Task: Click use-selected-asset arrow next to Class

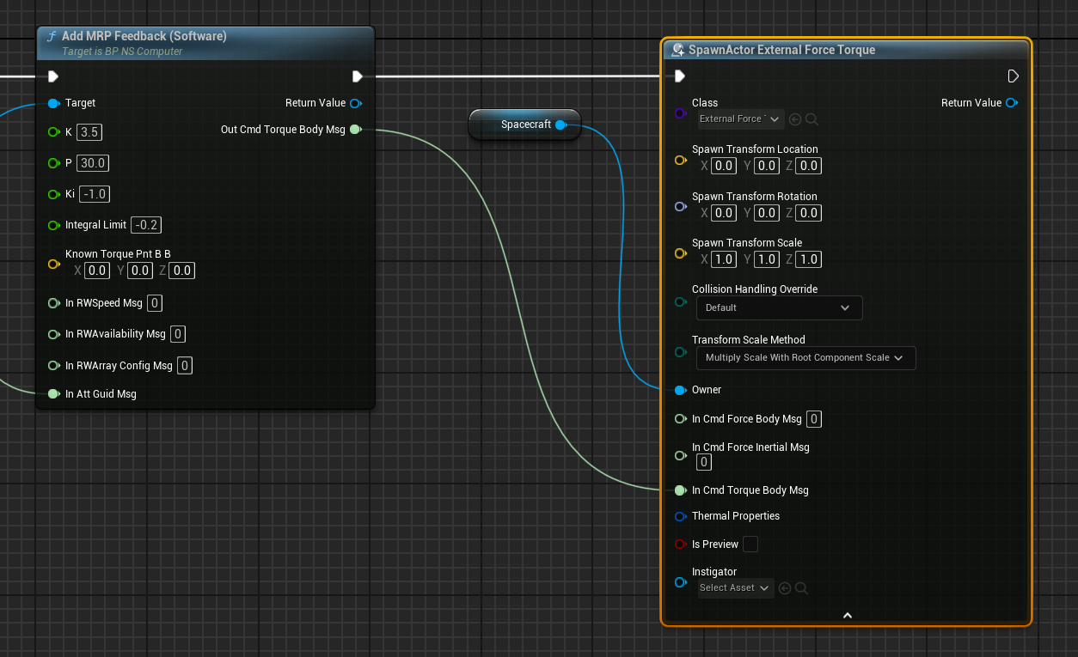Action: 795,119
